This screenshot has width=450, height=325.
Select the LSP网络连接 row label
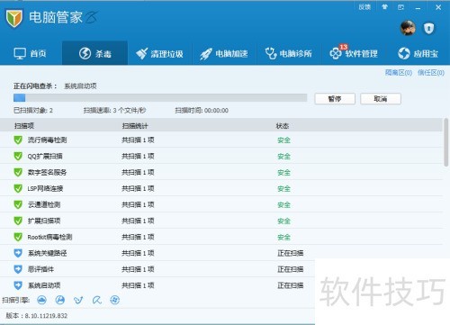click(x=45, y=189)
